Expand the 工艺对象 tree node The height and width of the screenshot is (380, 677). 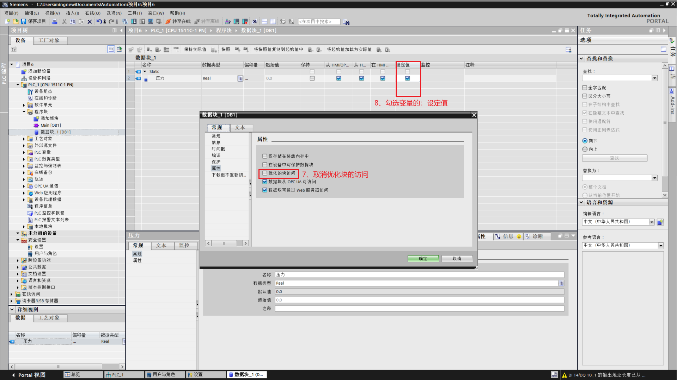[24, 139]
